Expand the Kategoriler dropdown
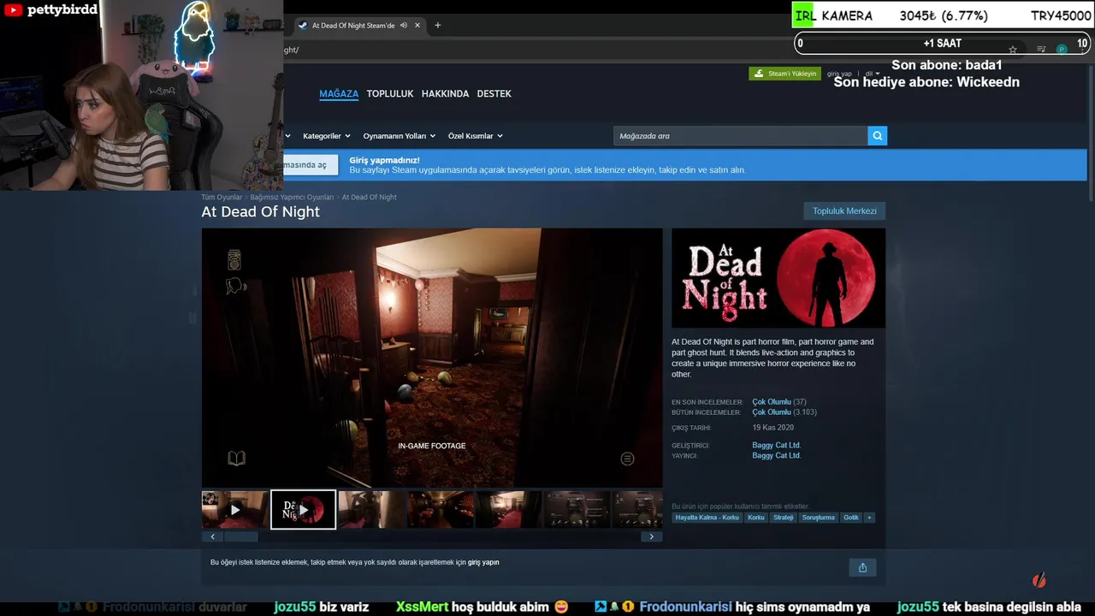The height and width of the screenshot is (616, 1095). [x=326, y=136]
